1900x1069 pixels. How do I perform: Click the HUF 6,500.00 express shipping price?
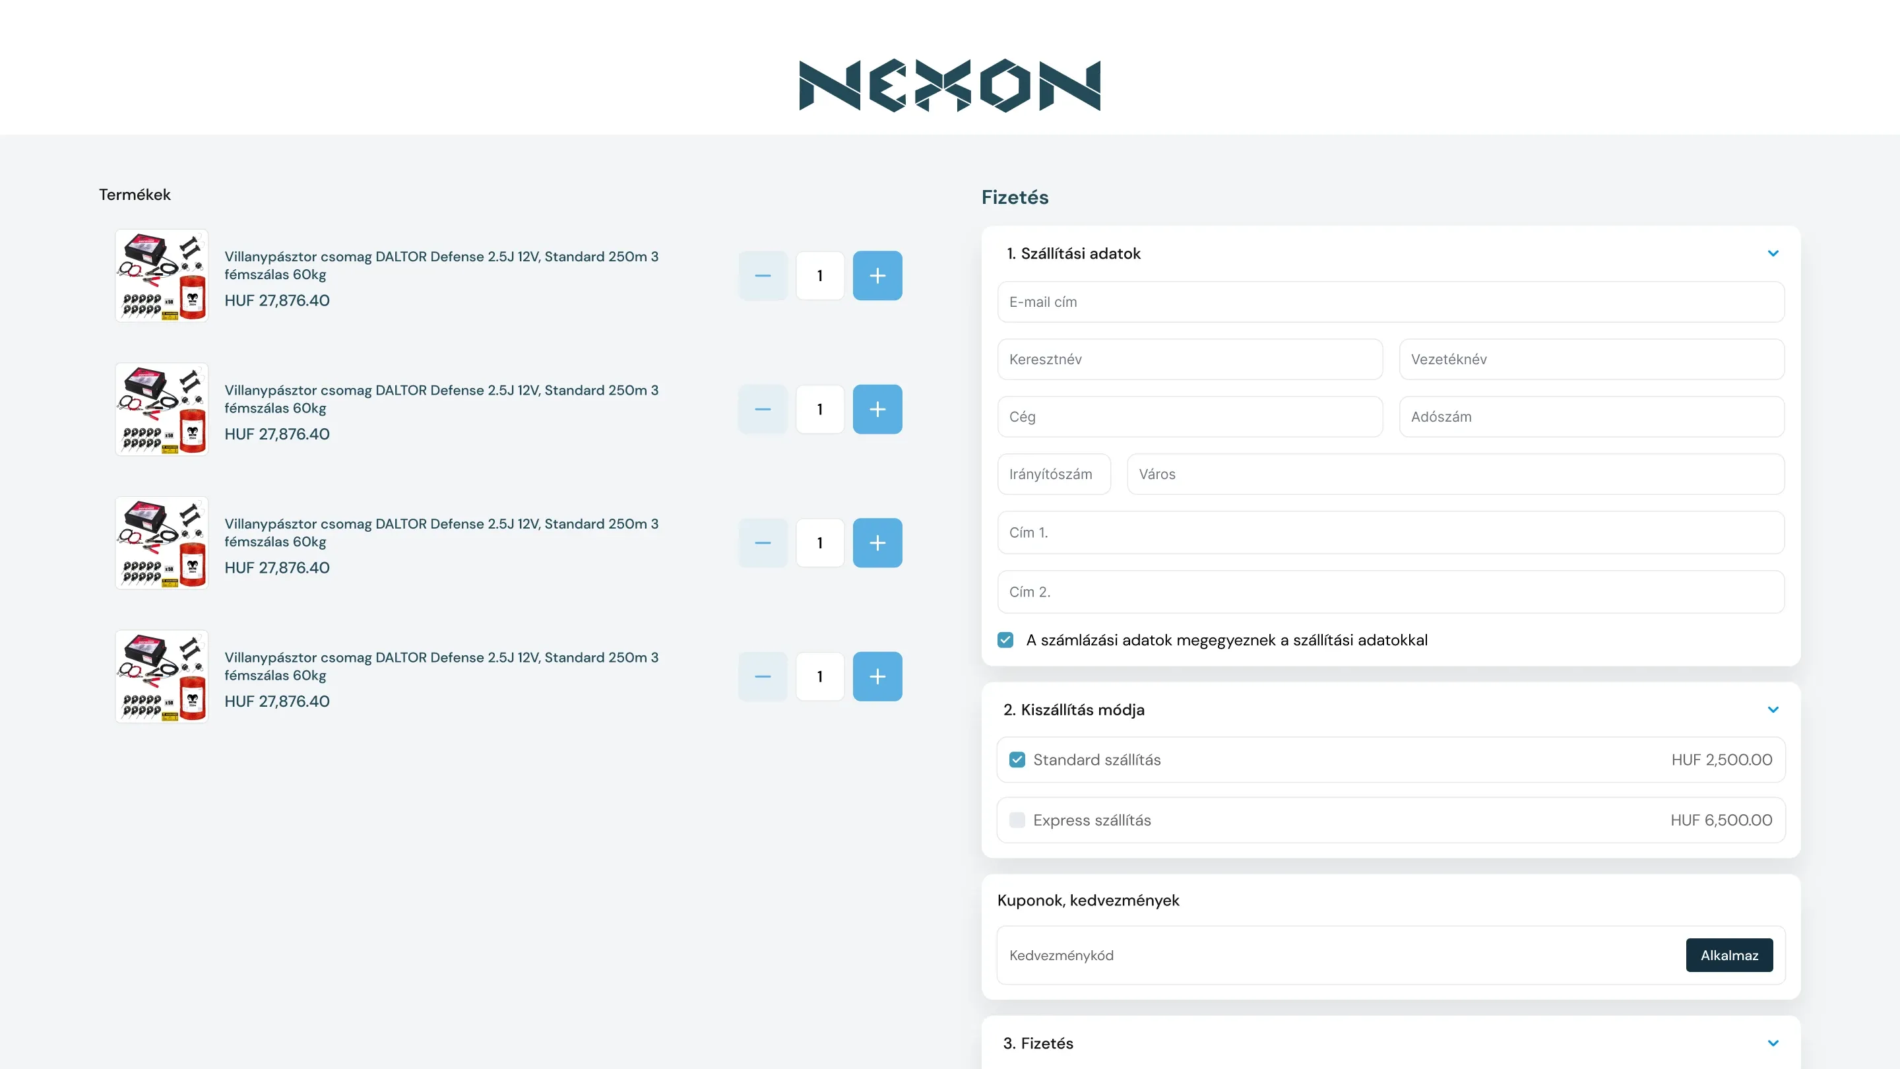click(1721, 820)
